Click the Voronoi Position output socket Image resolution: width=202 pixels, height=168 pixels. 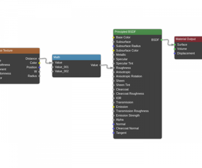point(39,67)
